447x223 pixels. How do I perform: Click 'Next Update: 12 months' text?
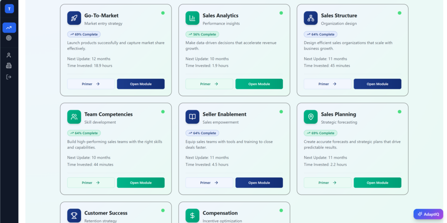89,59
